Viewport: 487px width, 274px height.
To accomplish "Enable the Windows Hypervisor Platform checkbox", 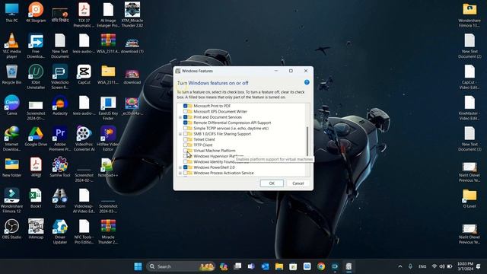I will (x=185, y=156).
